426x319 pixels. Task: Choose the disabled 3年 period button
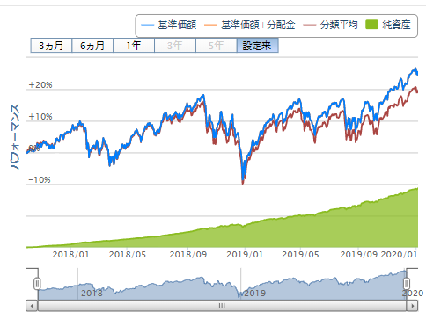175,46
